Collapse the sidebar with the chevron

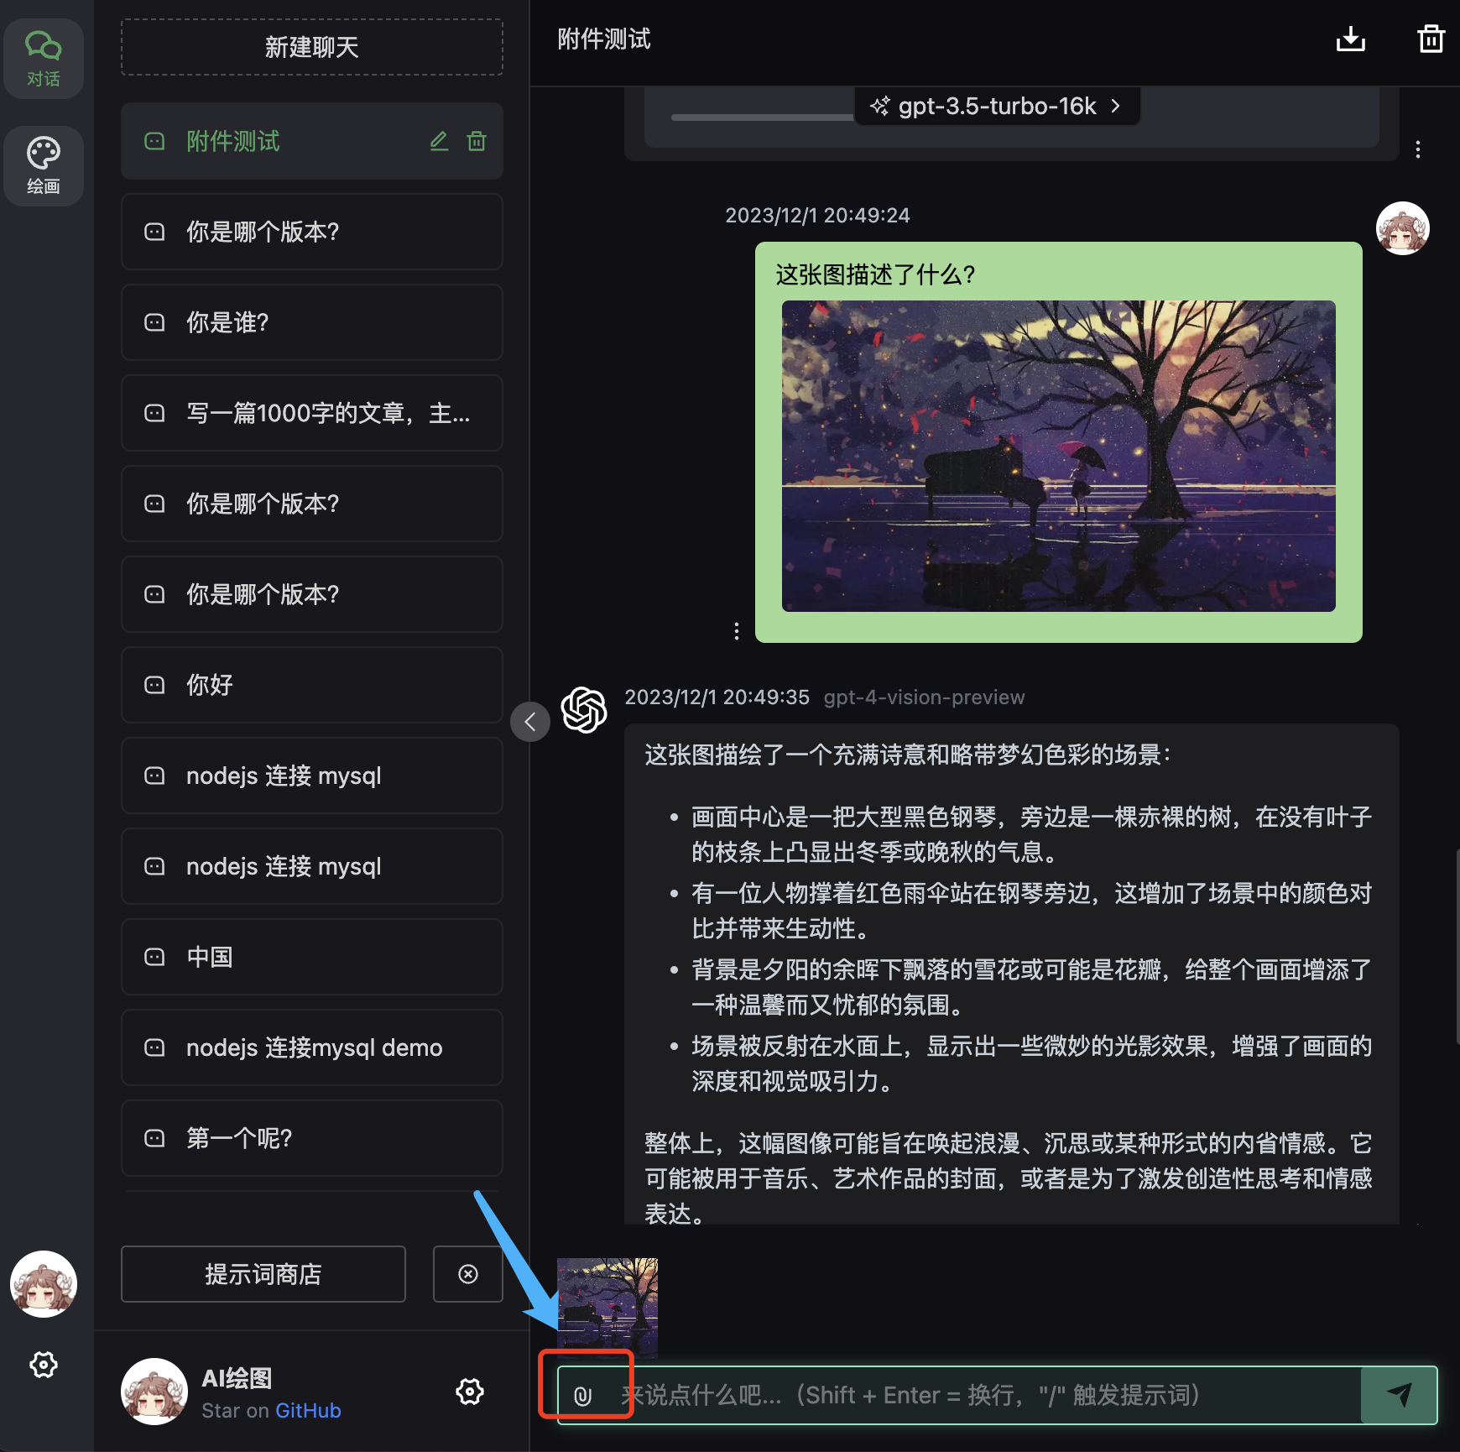(x=530, y=722)
